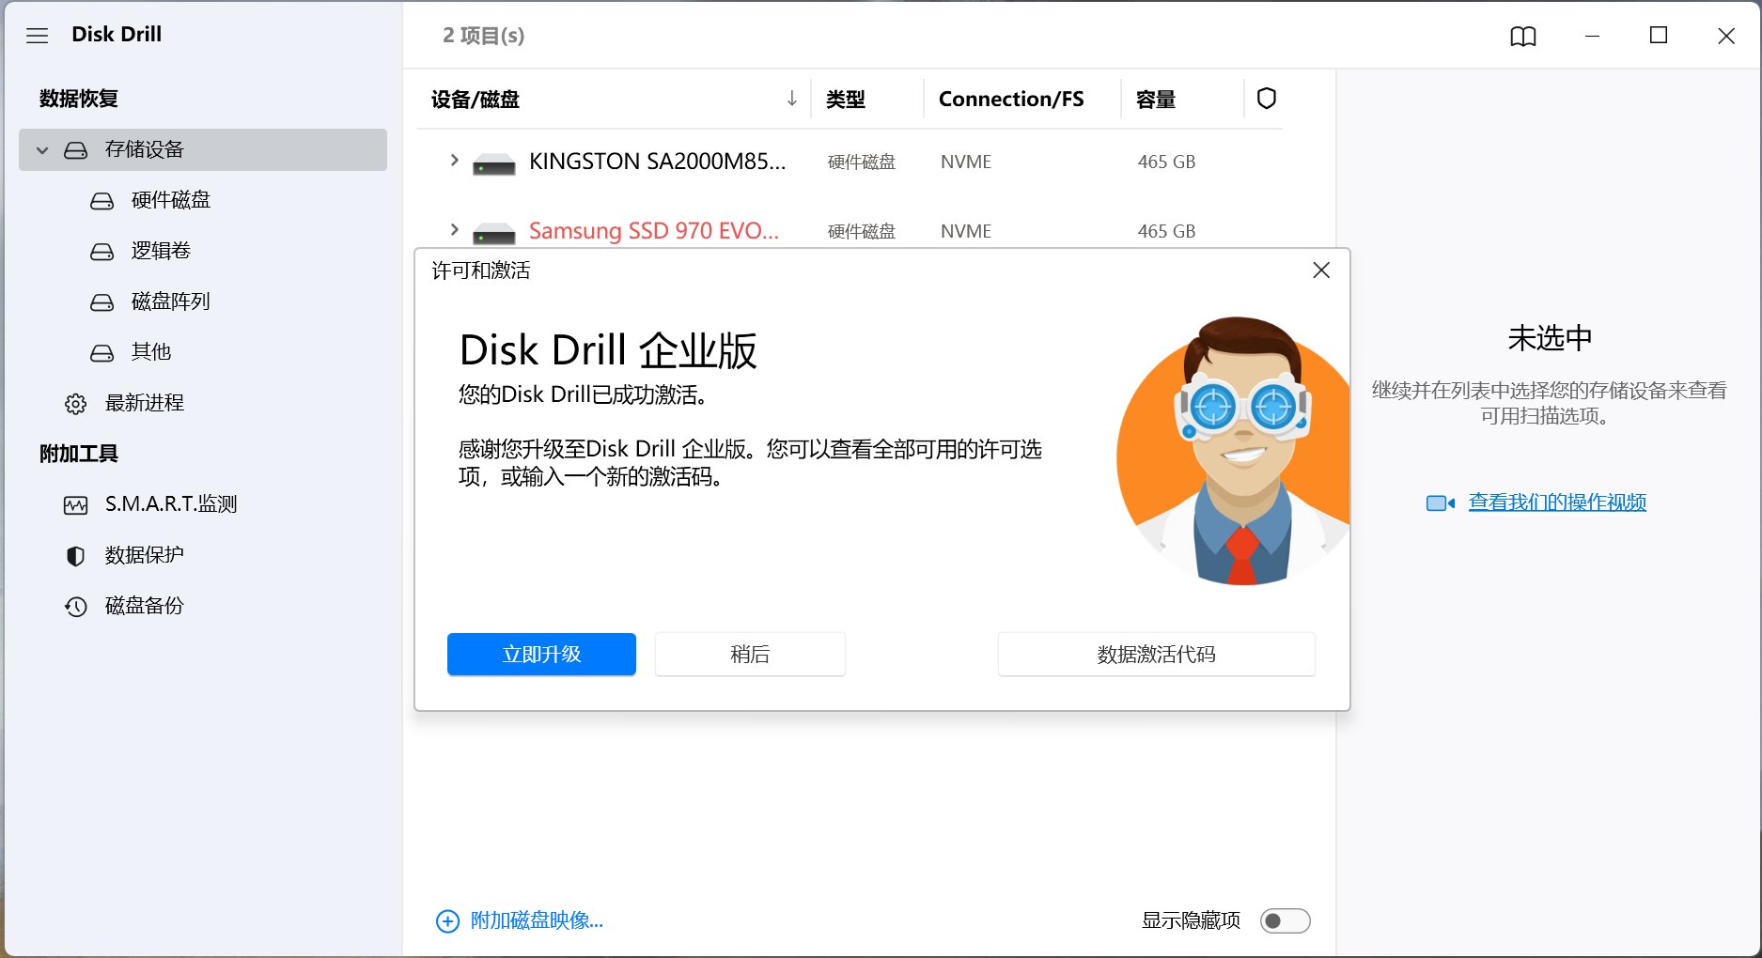Click the clock-history icon beside 磁盘备份
Screen dimensions: 1762x958
point(75,607)
